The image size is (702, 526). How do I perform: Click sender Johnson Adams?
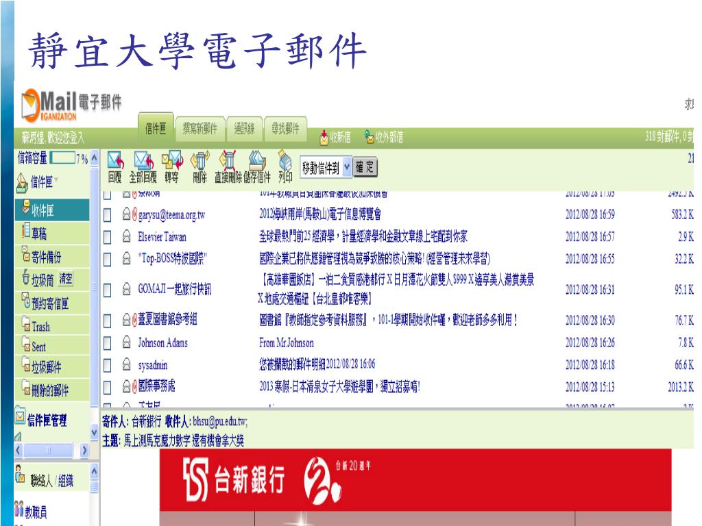point(163,342)
